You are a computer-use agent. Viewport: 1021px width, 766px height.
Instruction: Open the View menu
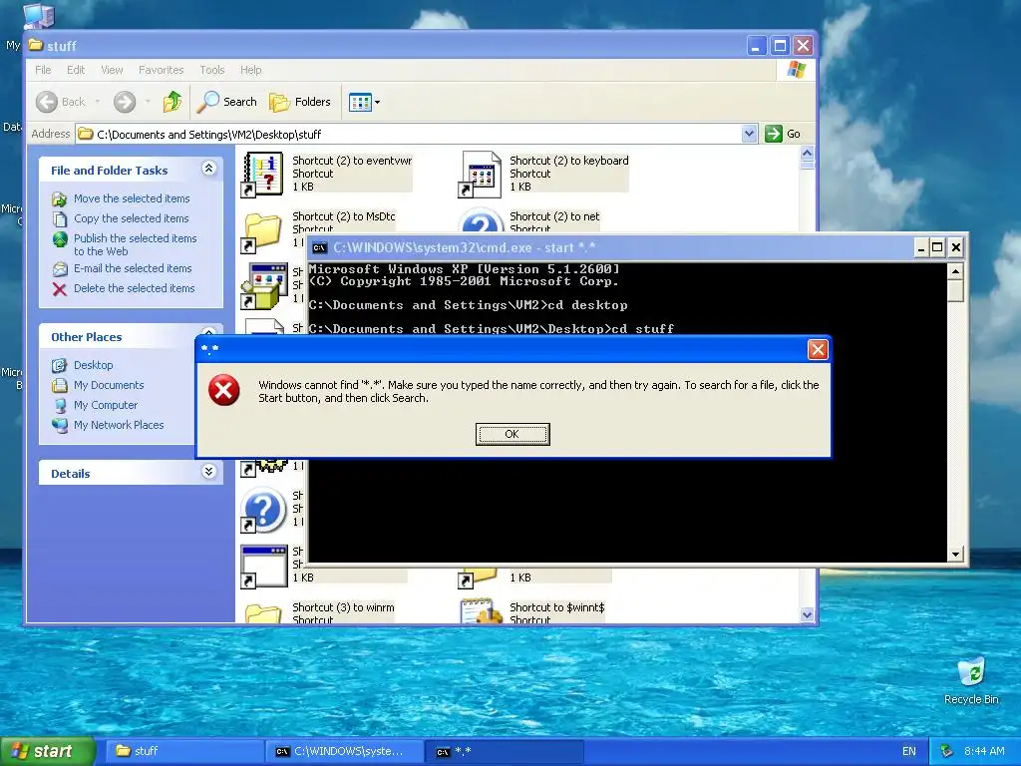point(112,70)
